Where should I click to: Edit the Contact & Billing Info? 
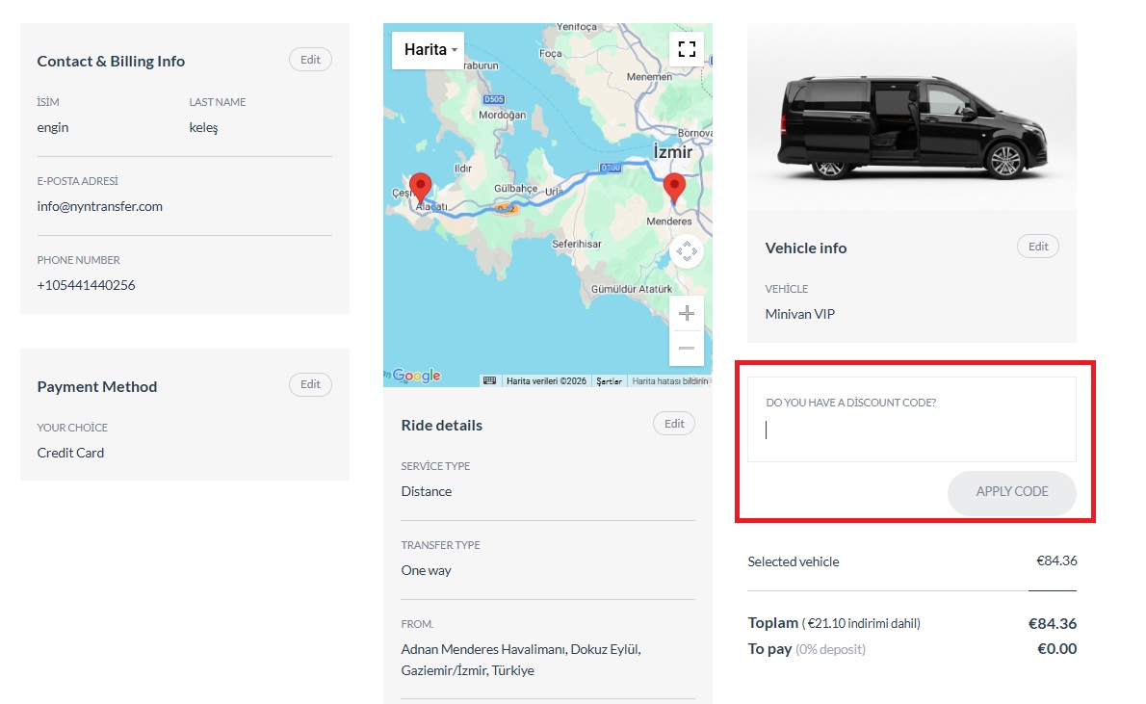[x=310, y=60]
